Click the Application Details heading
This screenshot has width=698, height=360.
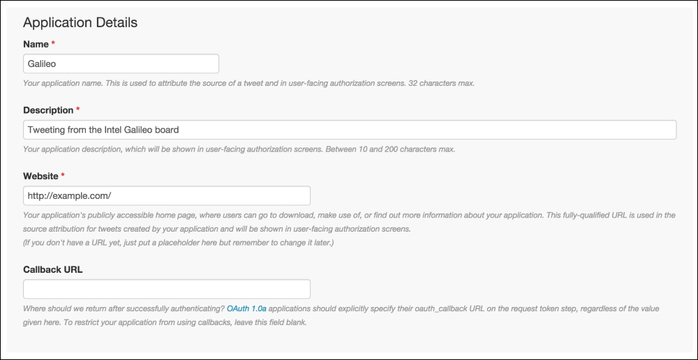pos(80,23)
